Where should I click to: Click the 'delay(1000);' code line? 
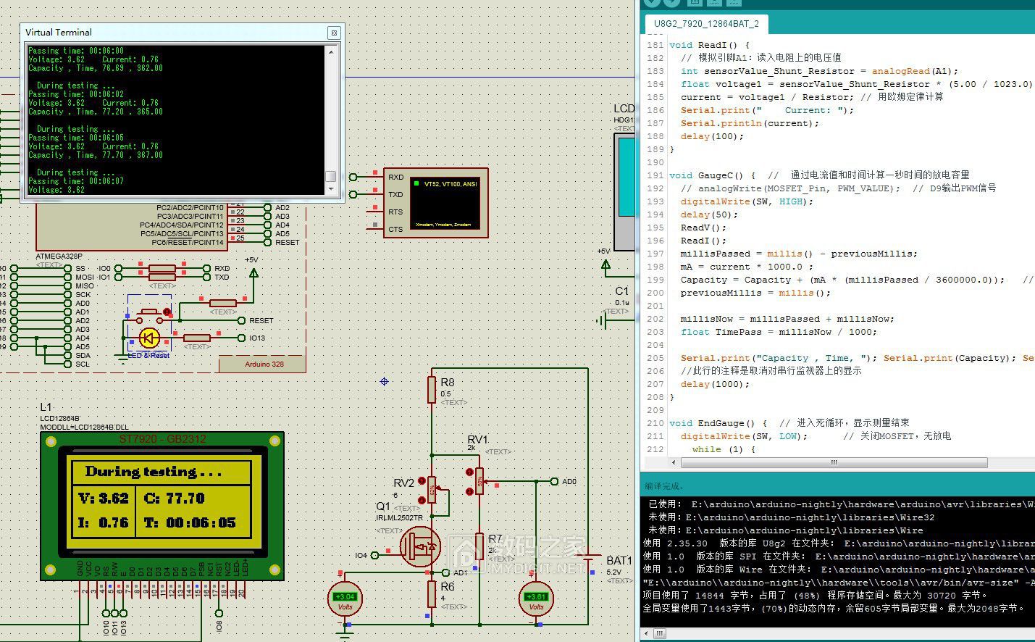pyautogui.click(x=716, y=384)
